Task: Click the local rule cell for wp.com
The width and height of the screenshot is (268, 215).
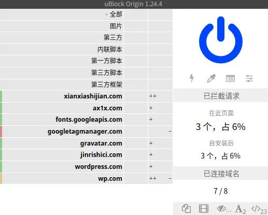Action: (x=160, y=178)
